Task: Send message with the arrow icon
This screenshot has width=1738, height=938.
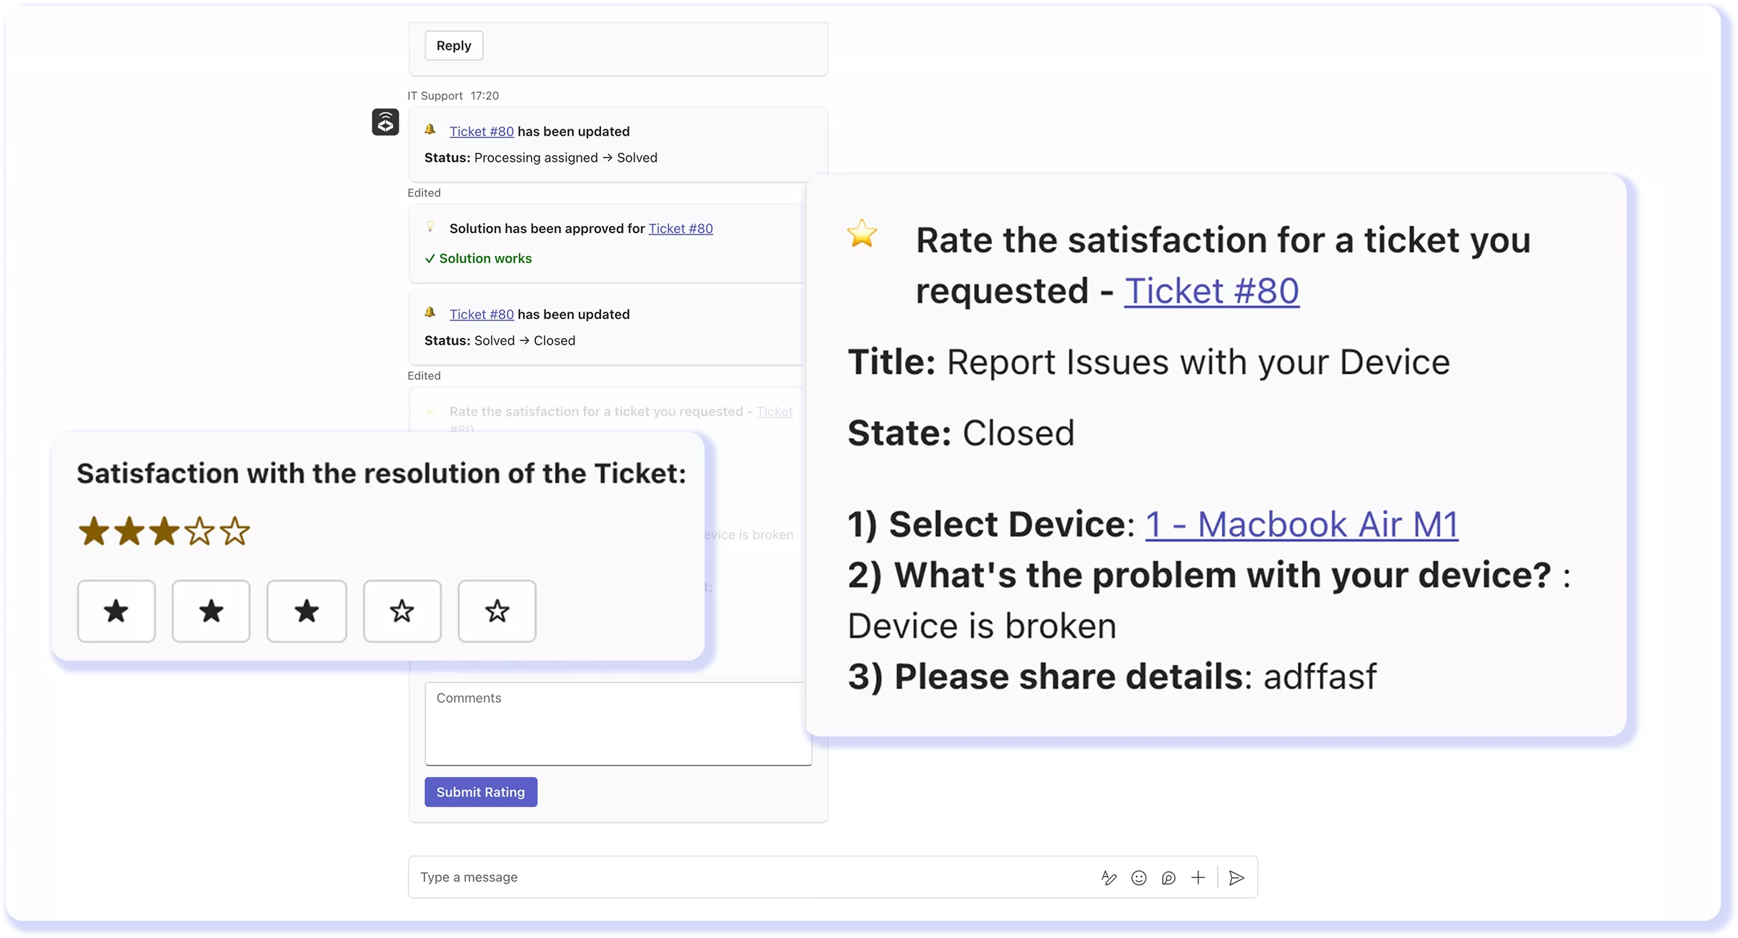Action: click(1236, 877)
